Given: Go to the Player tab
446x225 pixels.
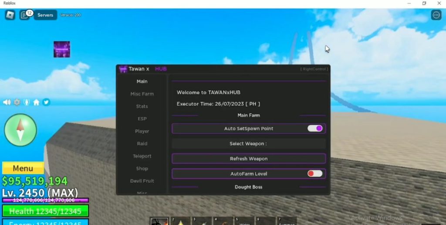Looking at the screenshot, I should coord(142,131).
